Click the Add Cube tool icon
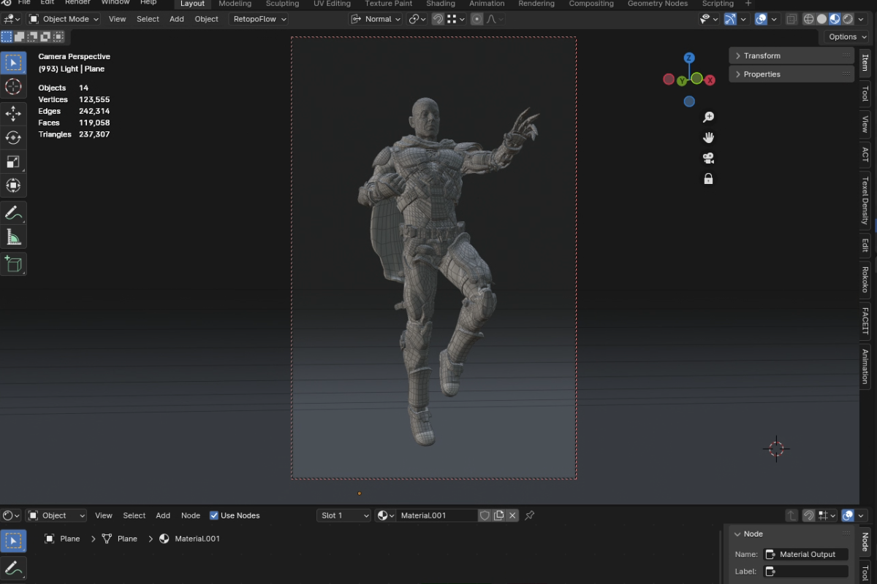This screenshot has width=877, height=584. (x=13, y=264)
